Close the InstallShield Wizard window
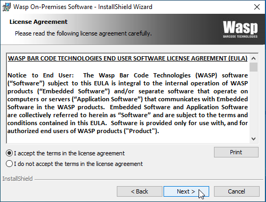Viewport: 266px width, 202px height. click(x=257, y=7)
